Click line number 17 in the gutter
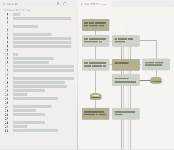The height and width of the screenshot is (150, 174). click(6, 78)
